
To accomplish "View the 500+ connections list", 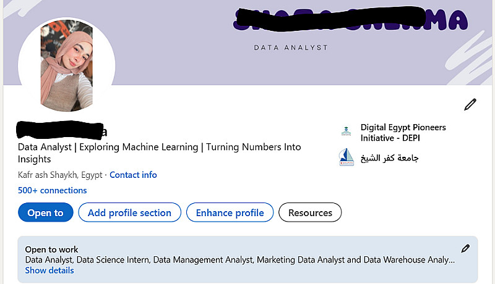I will click(x=53, y=190).
